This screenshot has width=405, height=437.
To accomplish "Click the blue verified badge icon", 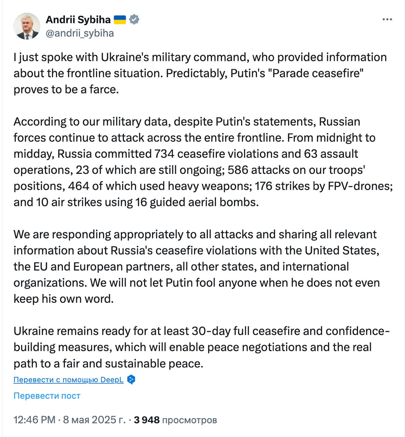I will (134, 20).
